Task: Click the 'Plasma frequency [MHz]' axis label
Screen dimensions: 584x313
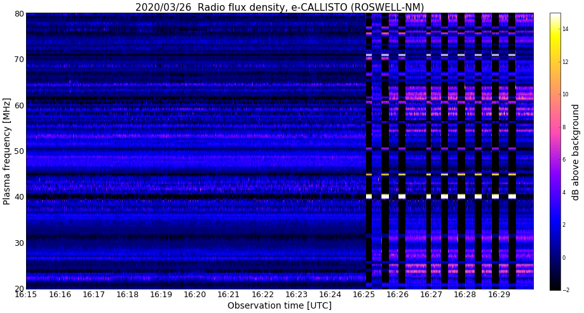Action: (x=6, y=151)
